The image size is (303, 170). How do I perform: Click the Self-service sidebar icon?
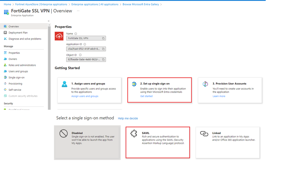tap(5, 90)
